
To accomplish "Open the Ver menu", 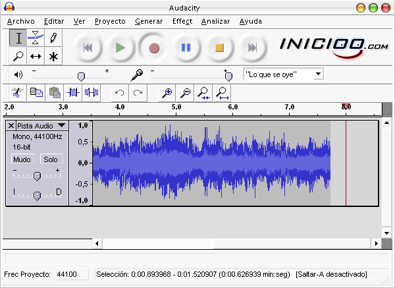I will click(x=79, y=22).
